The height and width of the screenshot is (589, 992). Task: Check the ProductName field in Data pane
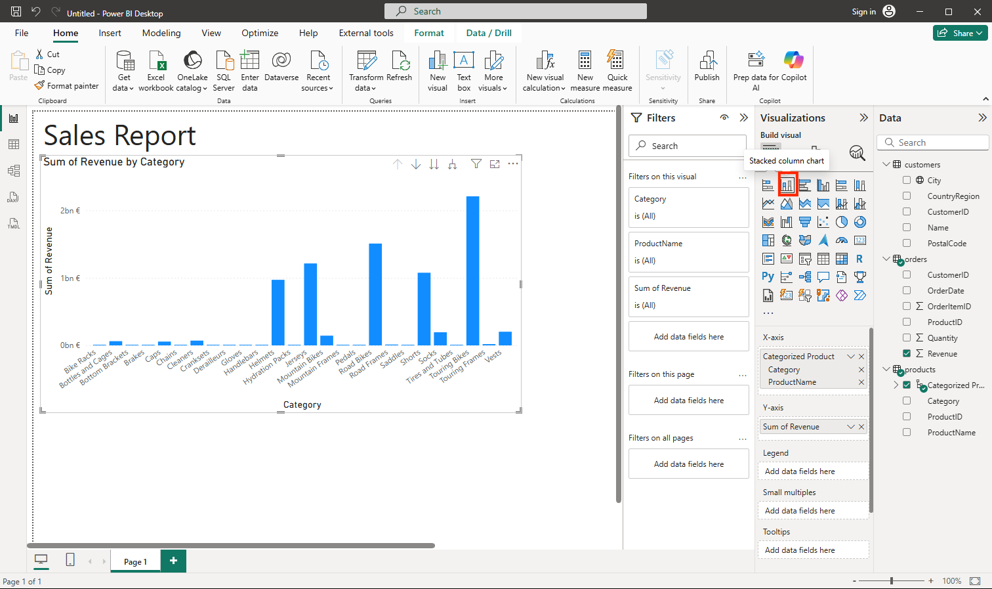(x=907, y=432)
